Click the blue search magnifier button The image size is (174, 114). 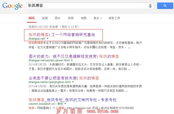[x=165, y=6]
